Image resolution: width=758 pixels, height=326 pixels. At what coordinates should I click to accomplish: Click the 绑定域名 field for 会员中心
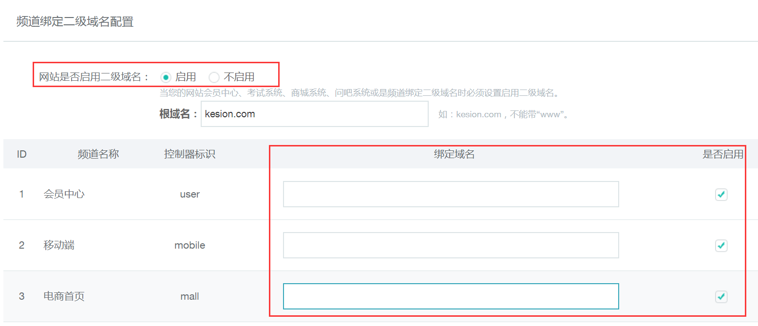450,194
